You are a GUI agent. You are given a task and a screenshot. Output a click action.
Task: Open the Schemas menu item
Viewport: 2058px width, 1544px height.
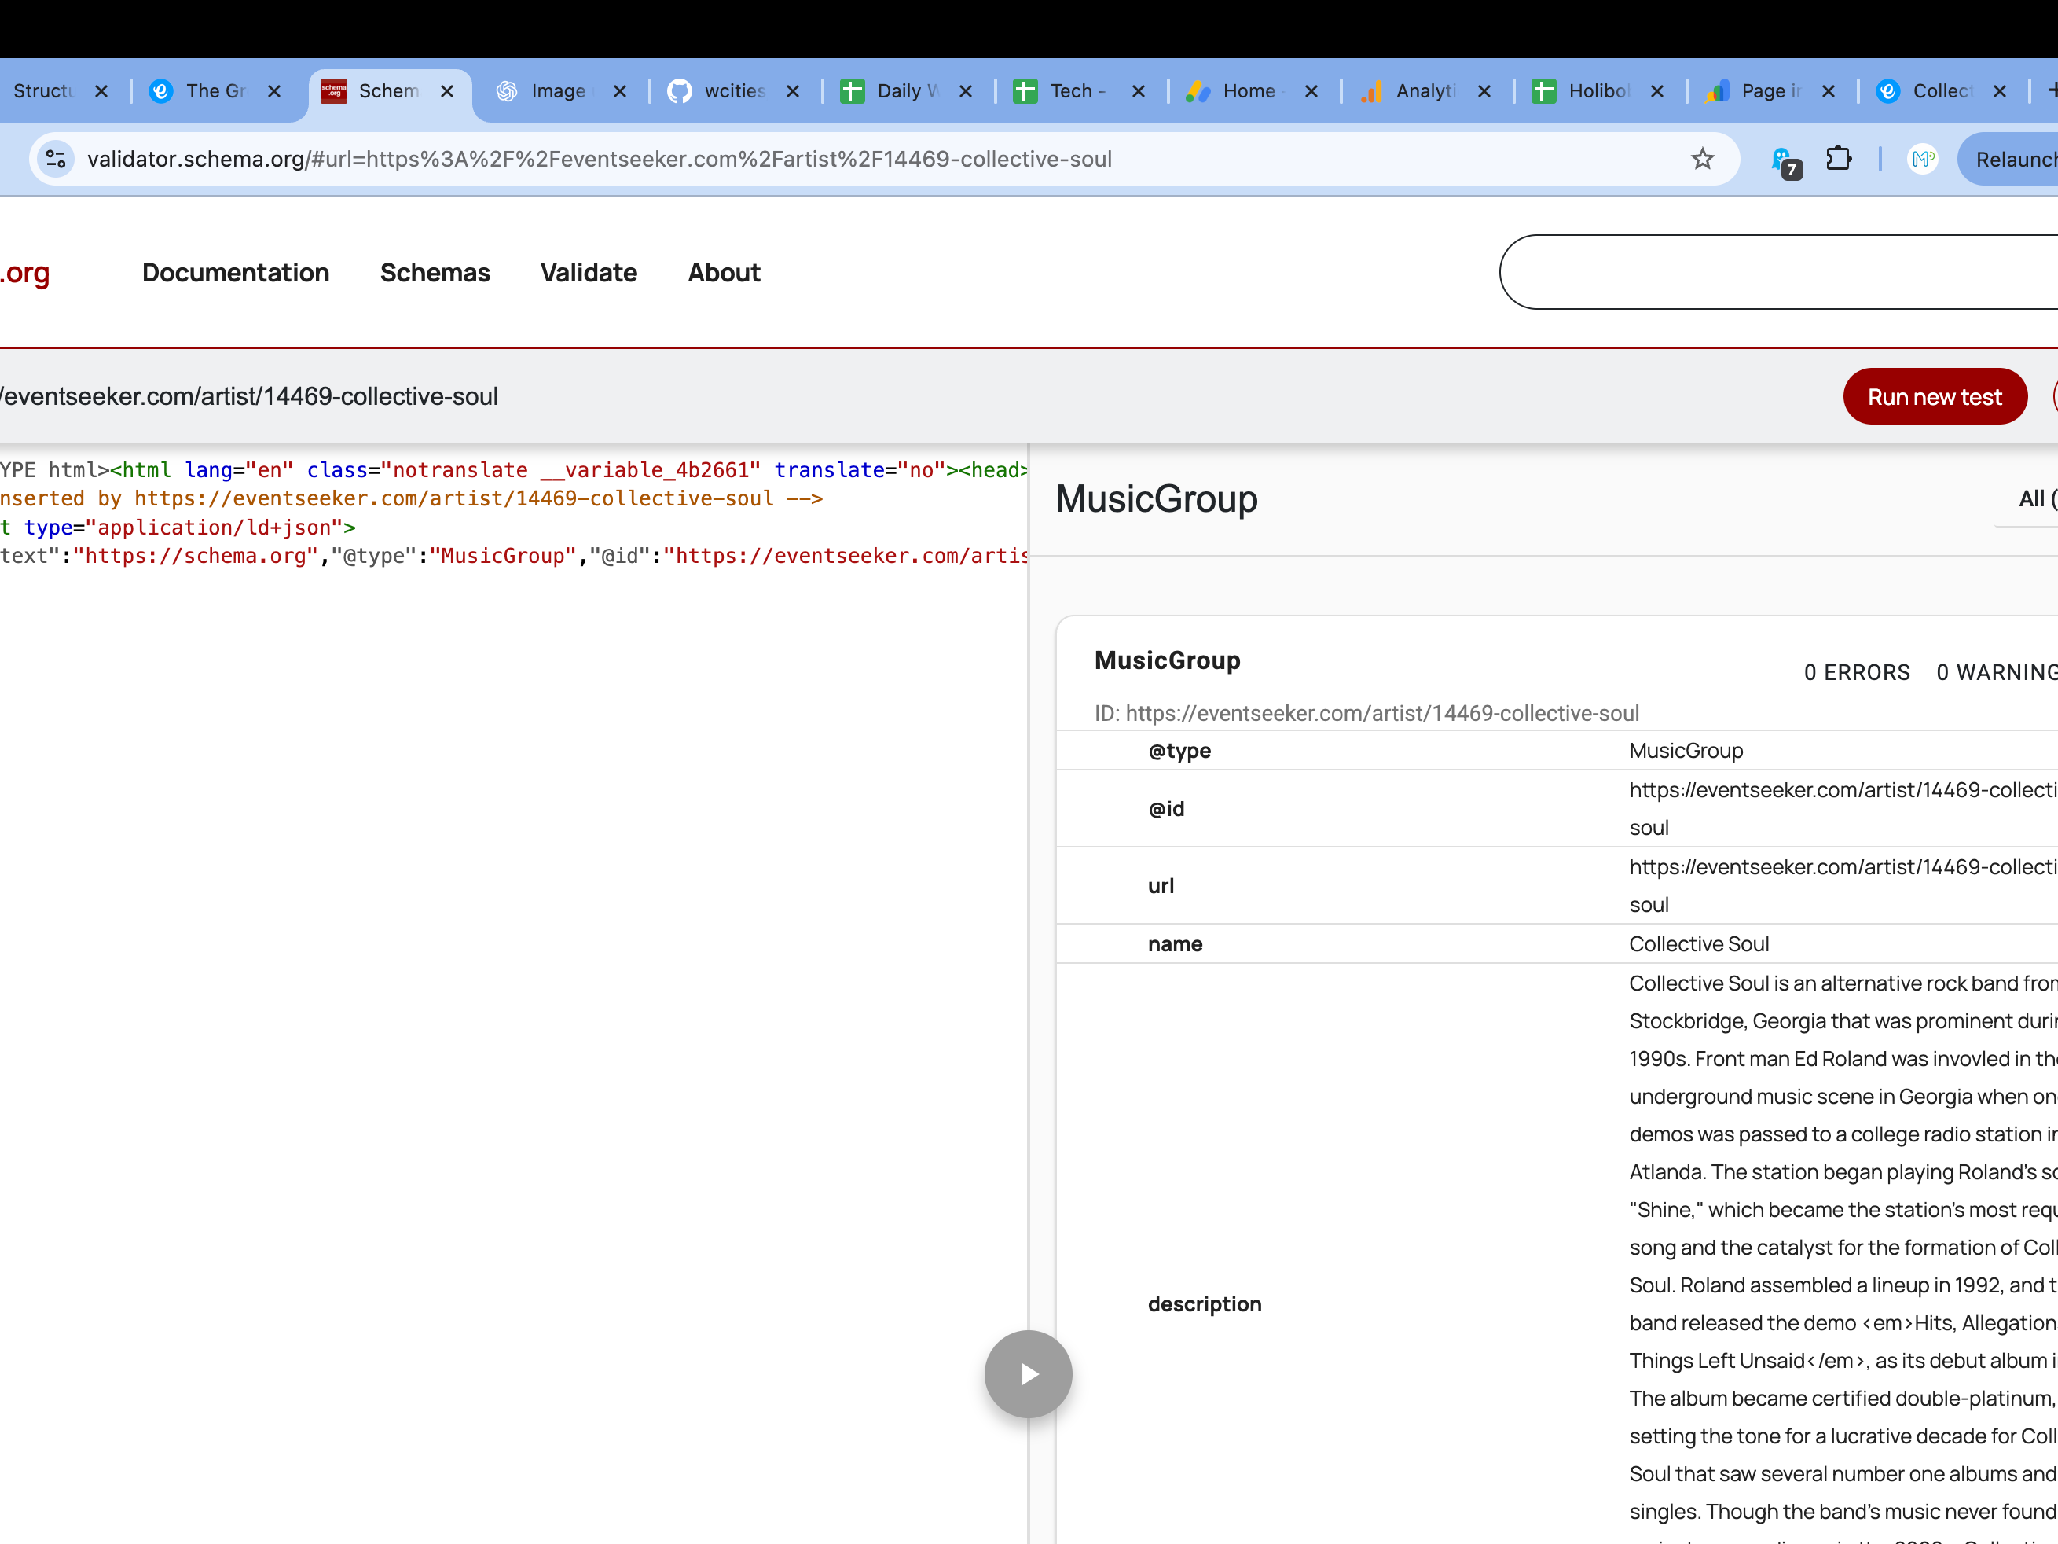435,273
